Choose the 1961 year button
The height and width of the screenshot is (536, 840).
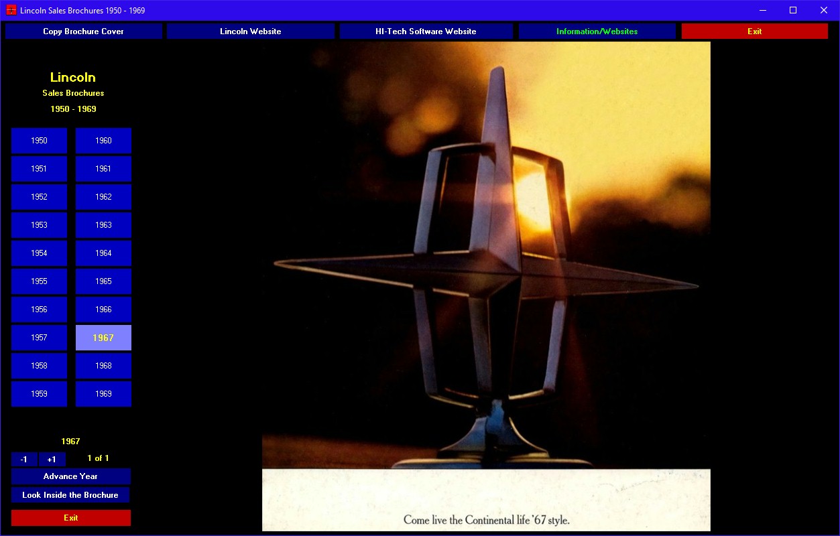point(103,169)
